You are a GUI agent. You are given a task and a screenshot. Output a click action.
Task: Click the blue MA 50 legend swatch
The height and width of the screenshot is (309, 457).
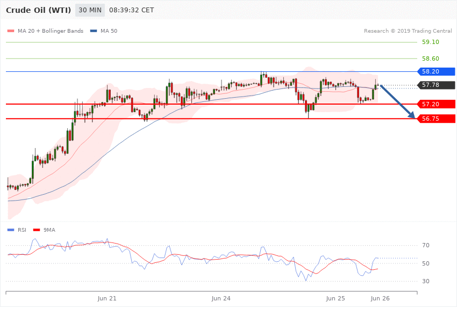point(94,31)
